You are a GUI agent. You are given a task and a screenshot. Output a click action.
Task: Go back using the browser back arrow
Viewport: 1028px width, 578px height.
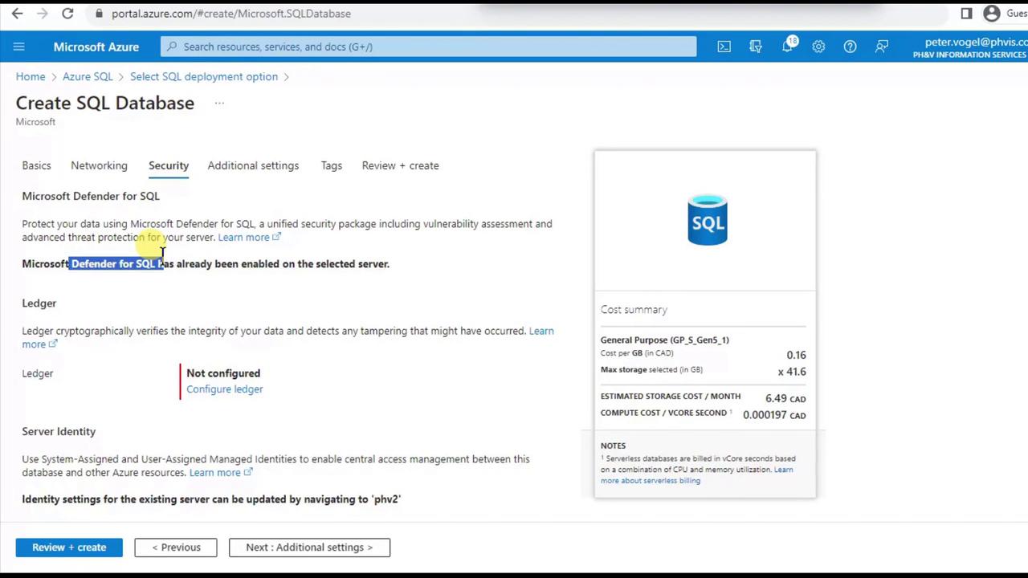[18, 14]
